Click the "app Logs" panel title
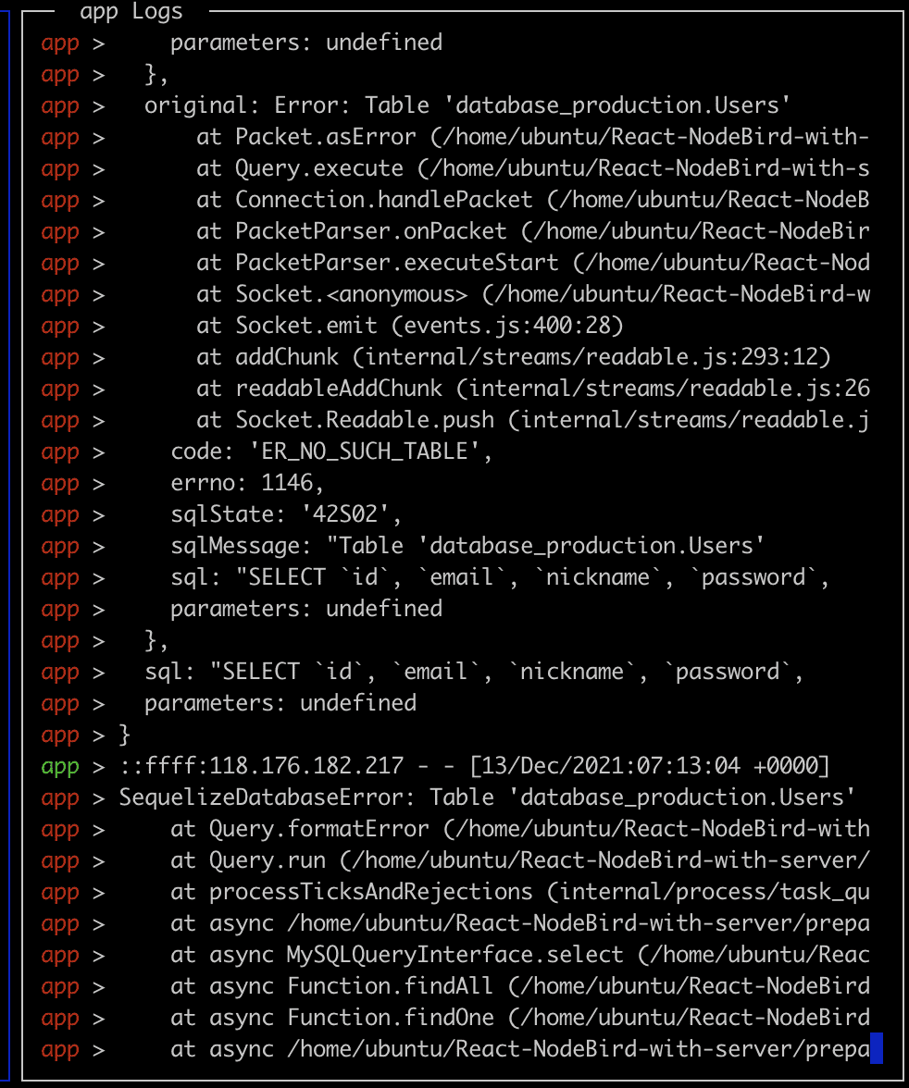The image size is (909, 1088). tap(131, 11)
